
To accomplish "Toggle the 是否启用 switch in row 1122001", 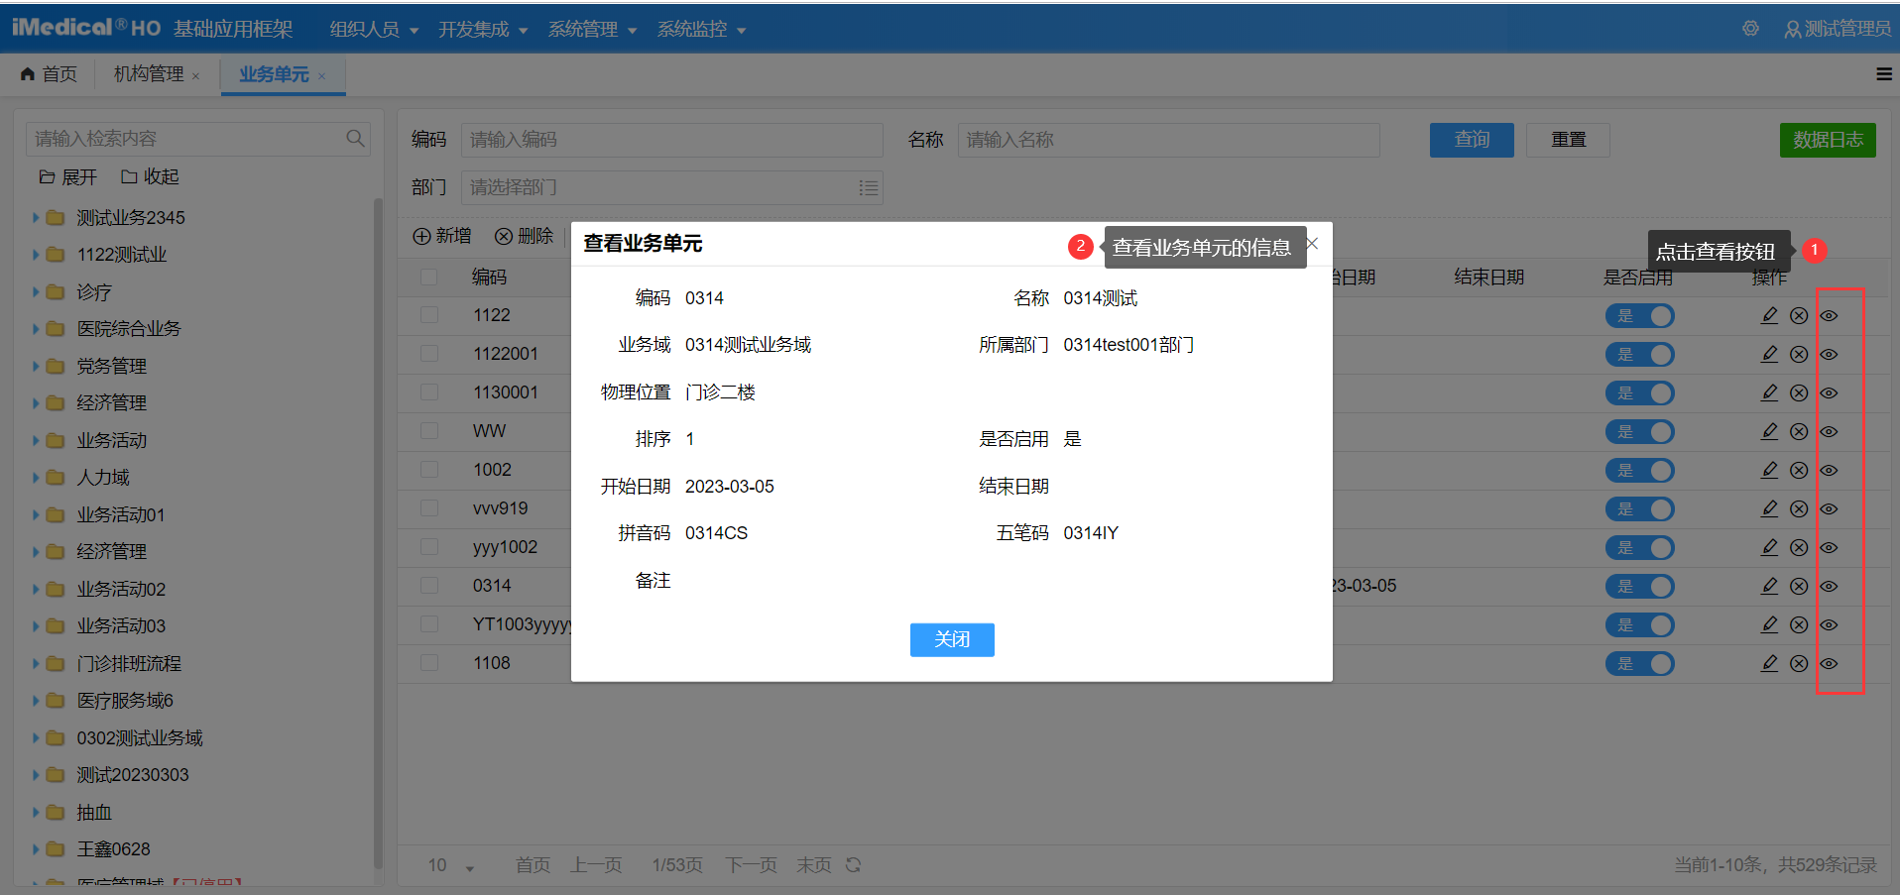I will point(1640,355).
